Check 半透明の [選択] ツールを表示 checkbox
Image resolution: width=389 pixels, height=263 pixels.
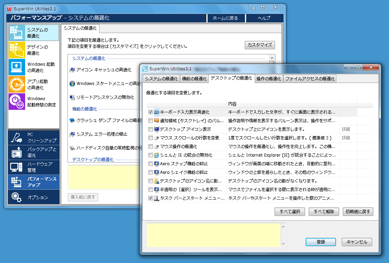tap(150, 190)
